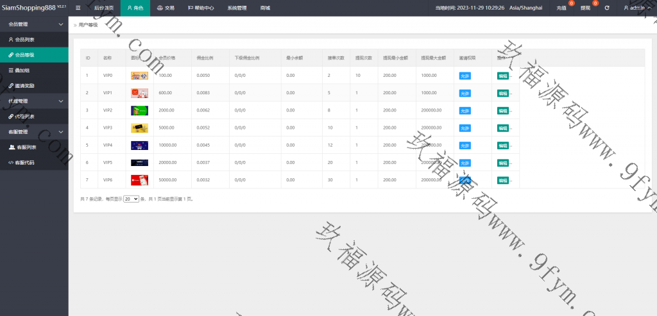Open the 系统管理 top menu
This screenshot has width=657, height=316.
237,8
